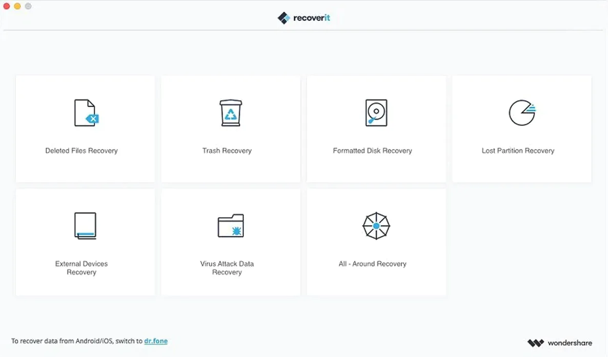608x357 pixels.
Task: Select the Deleted Files Recovery label
Action: click(x=82, y=151)
